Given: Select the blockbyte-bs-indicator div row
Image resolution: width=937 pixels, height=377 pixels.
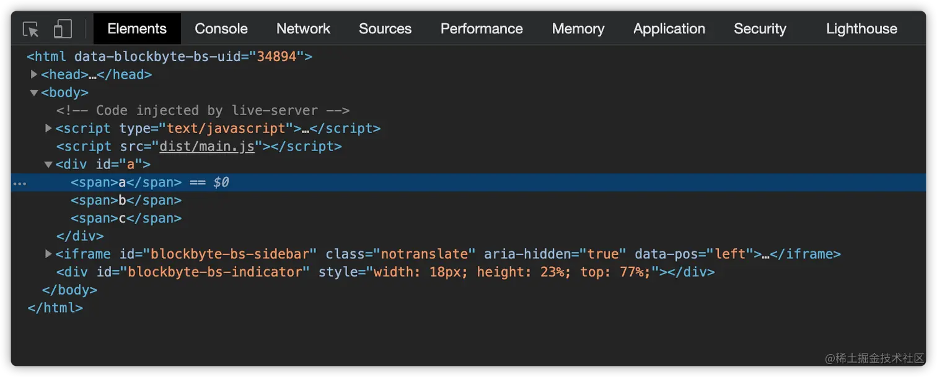Looking at the screenshot, I should (385, 272).
